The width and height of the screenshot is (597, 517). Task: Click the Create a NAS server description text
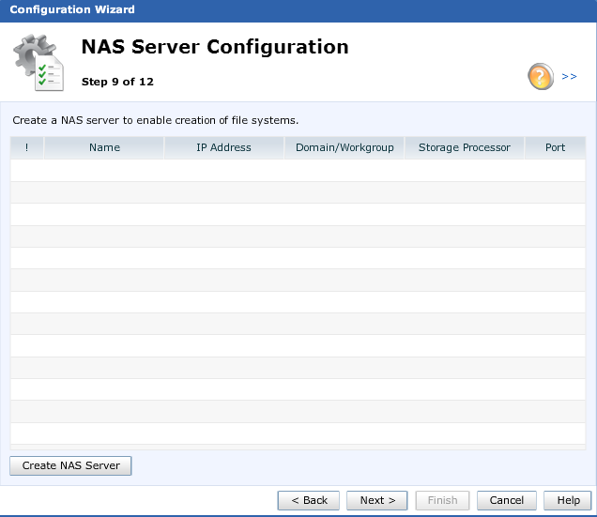[x=155, y=120]
